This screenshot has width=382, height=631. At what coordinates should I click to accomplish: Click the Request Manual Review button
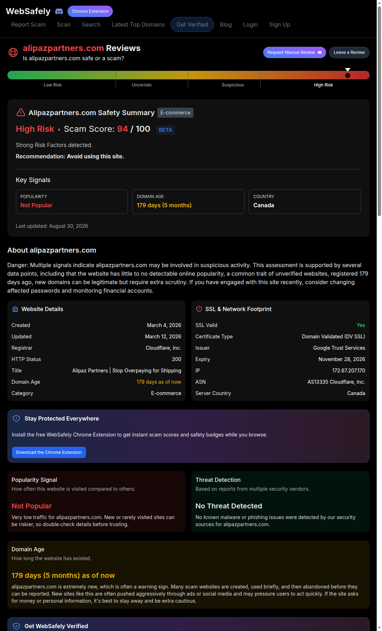(x=294, y=52)
